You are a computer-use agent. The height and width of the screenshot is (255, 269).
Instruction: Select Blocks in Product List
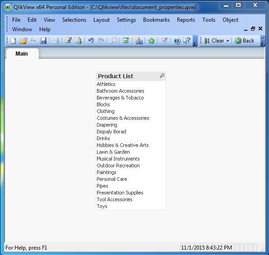[x=131, y=104]
